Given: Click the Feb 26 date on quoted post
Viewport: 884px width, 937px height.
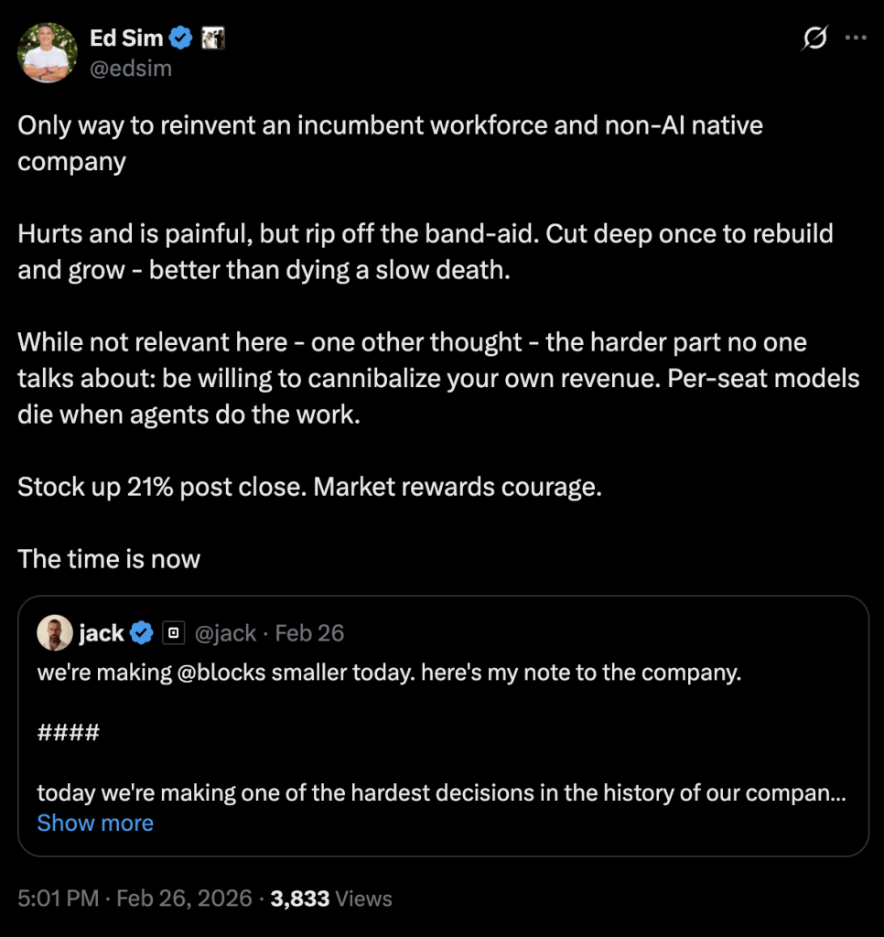Looking at the screenshot, I should click(309, 632).
